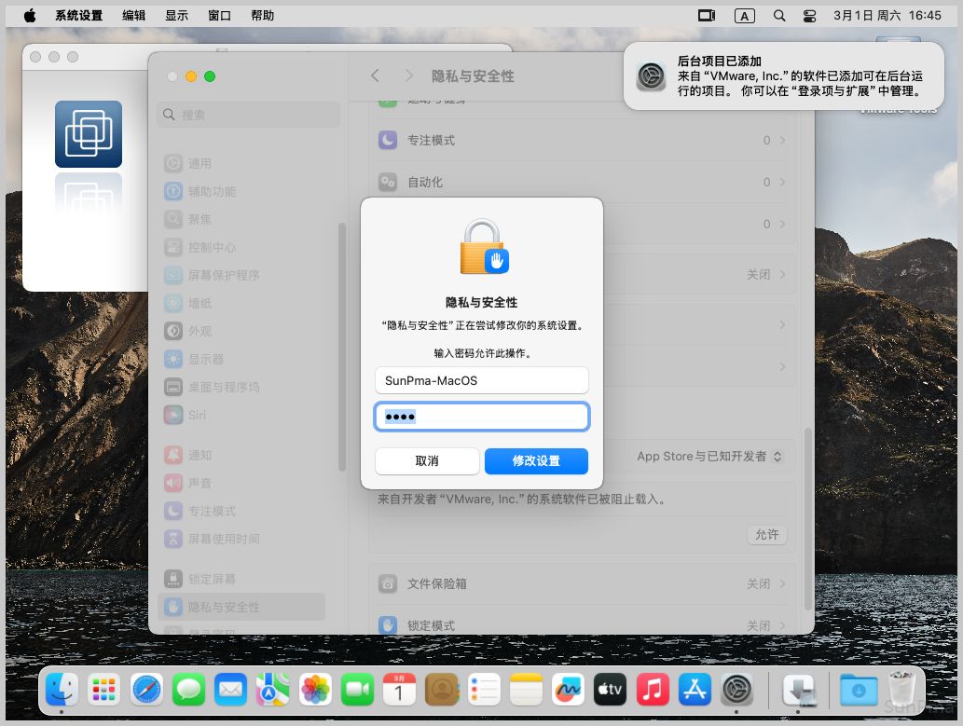Click the password input field
The image size is (963, 726).
pos(482,417)
